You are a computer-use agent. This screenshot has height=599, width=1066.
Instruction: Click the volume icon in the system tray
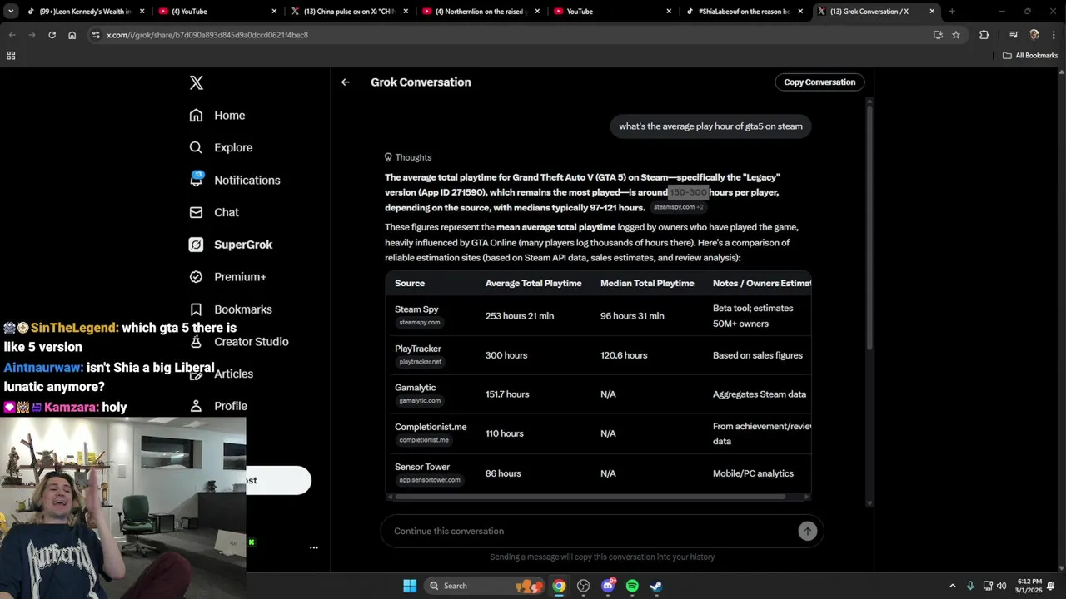point(1001,586)
